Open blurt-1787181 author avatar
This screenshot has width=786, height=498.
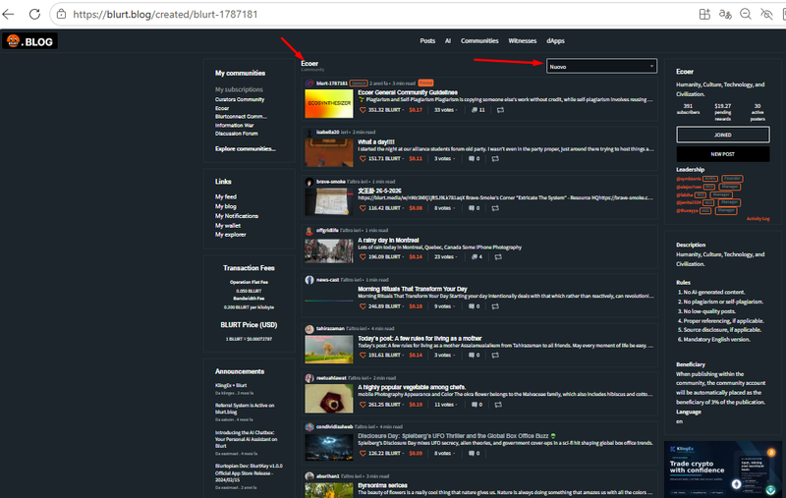point(309,83)
